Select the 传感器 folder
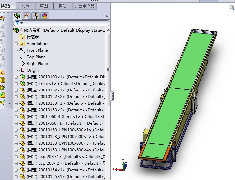This screenshot has height=180, width=235. 29,37
